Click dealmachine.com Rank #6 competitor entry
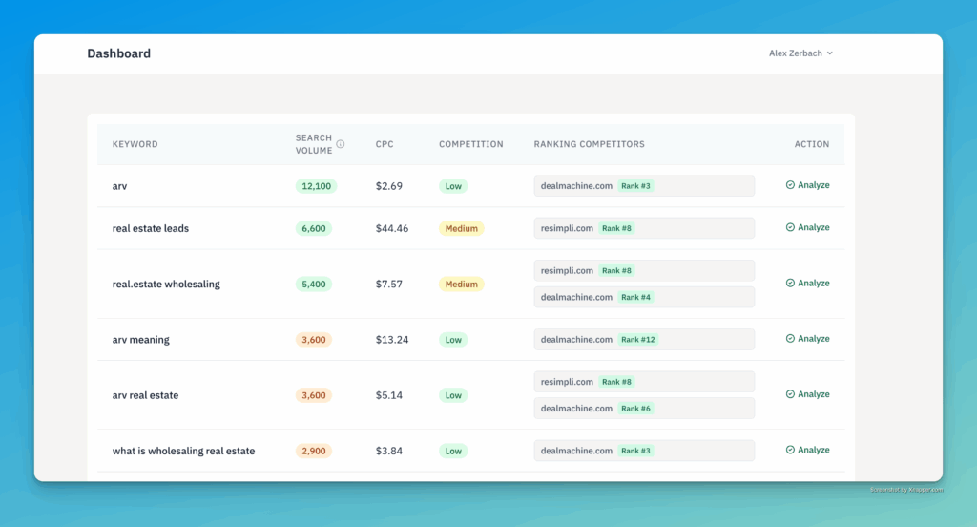Screen dimensions: 977x527 (x=643, y=409)
